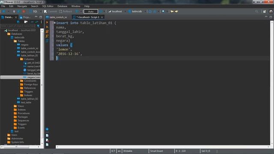Open SQL button dropdown arrow
274x154 pixels.
[x=41, y=12]
